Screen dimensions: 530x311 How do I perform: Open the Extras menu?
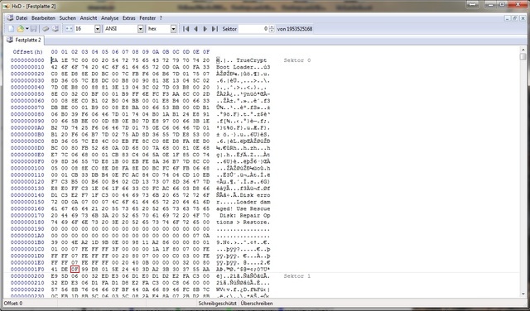point(129,18)
